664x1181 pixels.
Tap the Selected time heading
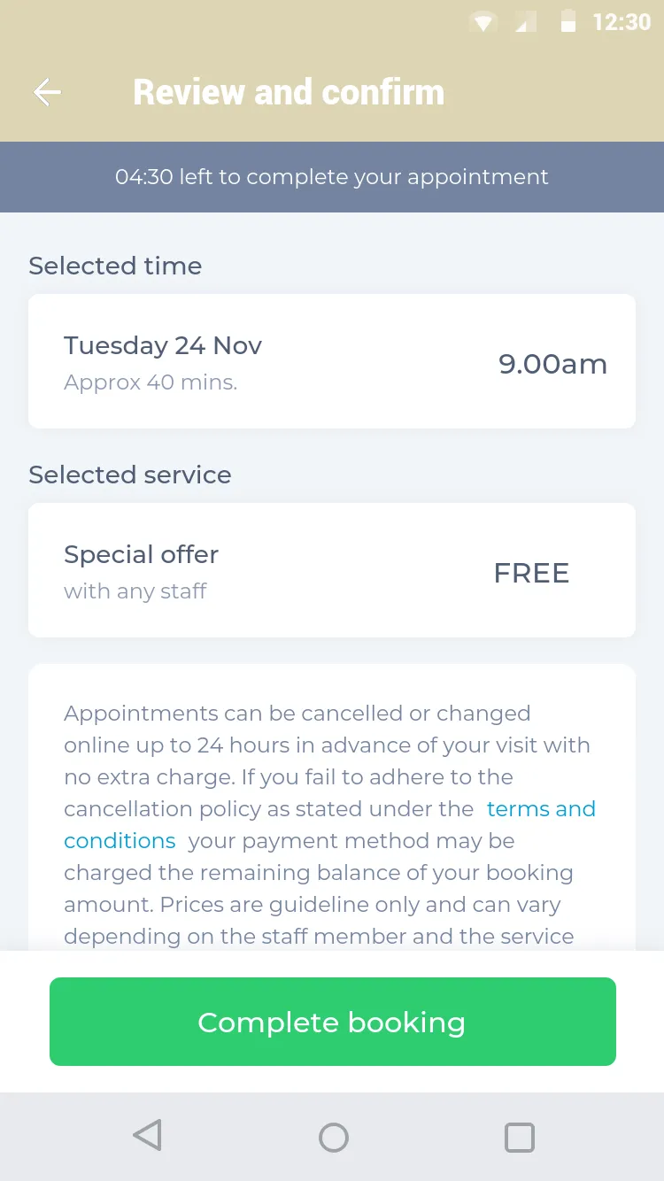pyautogui.click(x=115, y=266)
